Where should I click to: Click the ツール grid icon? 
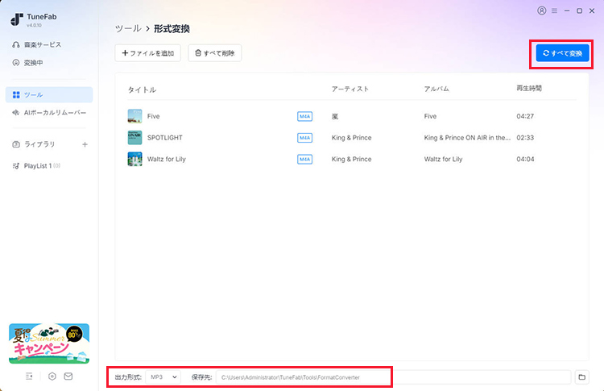(x=16, y=95)
